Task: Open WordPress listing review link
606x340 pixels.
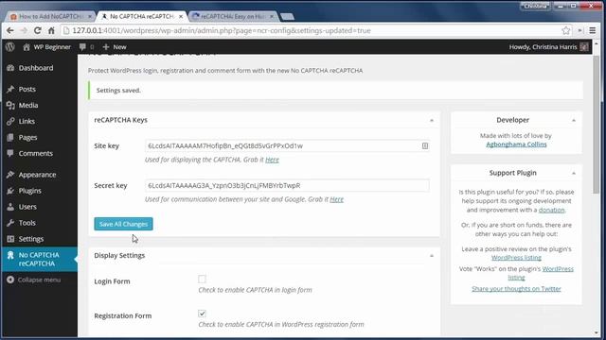Action: pyautogui.click(x=516, y=258)
